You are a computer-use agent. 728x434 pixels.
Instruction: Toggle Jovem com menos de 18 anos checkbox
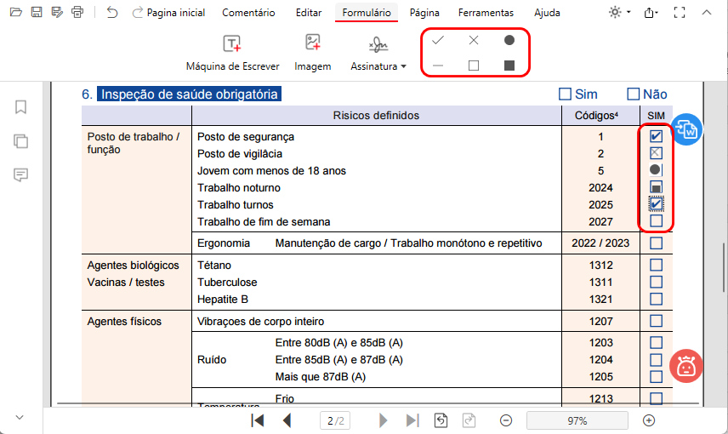(655, 170)
